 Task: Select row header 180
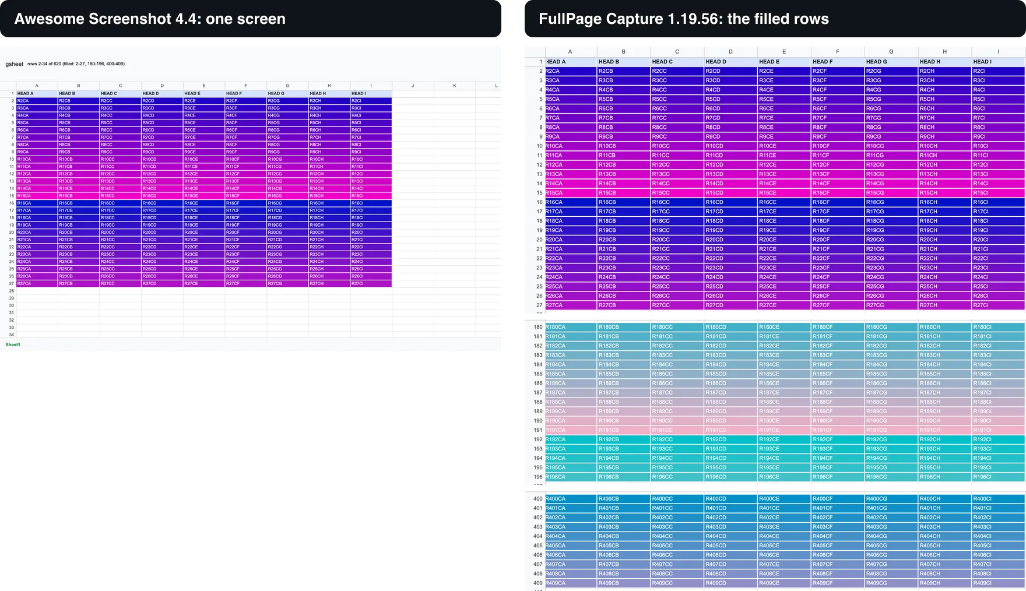535,327
